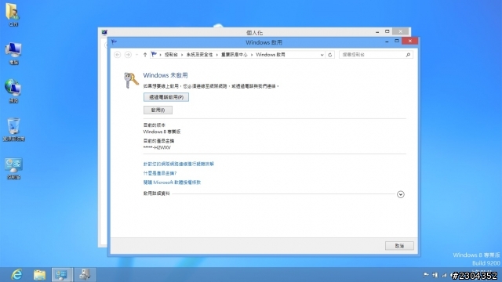Maximize the 個人化 window
The image size is (502, 282).
pyautogui.click(x=387, y=31)
